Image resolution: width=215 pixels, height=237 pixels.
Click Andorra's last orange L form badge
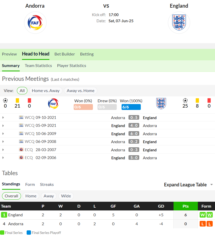point(210,224)
